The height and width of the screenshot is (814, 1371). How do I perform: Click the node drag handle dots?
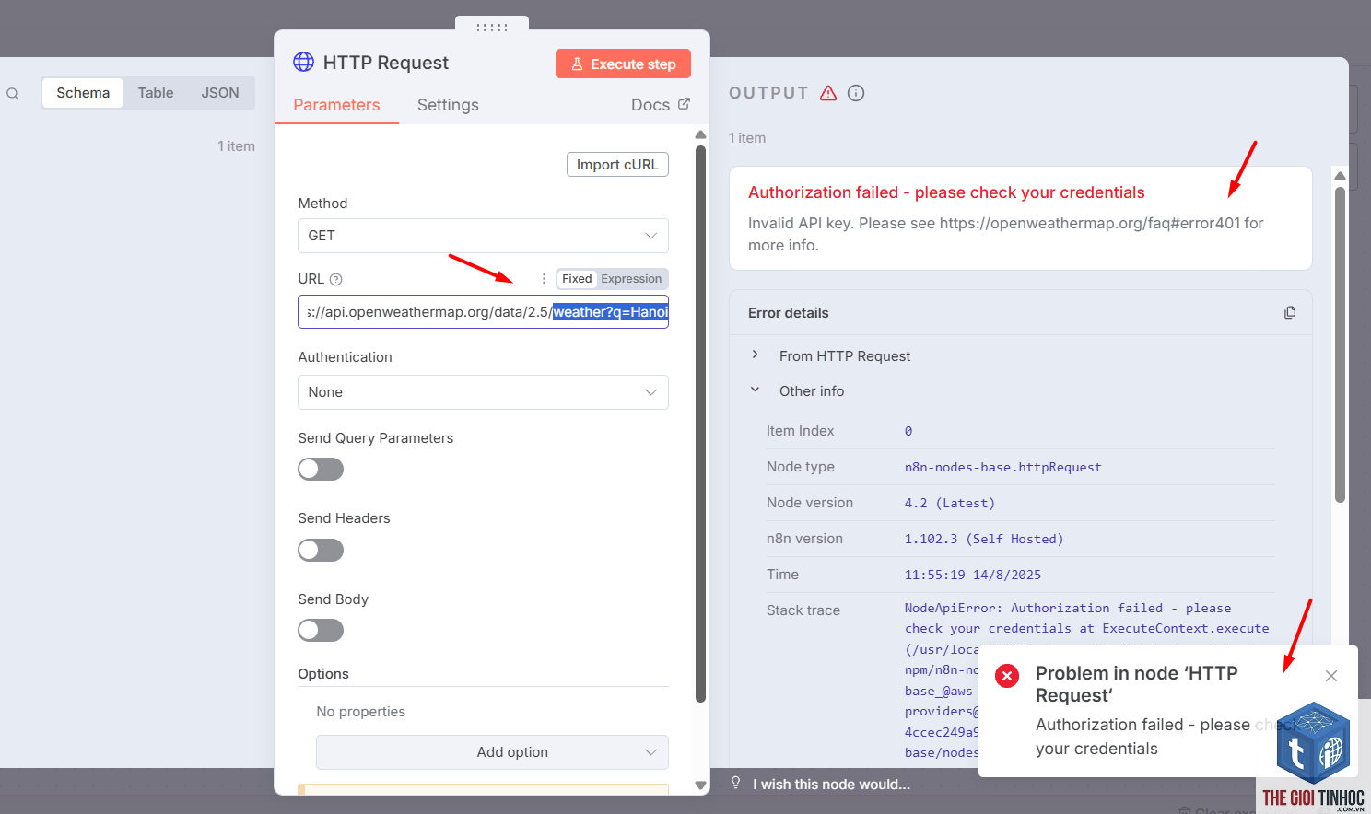tap(492, 28)
